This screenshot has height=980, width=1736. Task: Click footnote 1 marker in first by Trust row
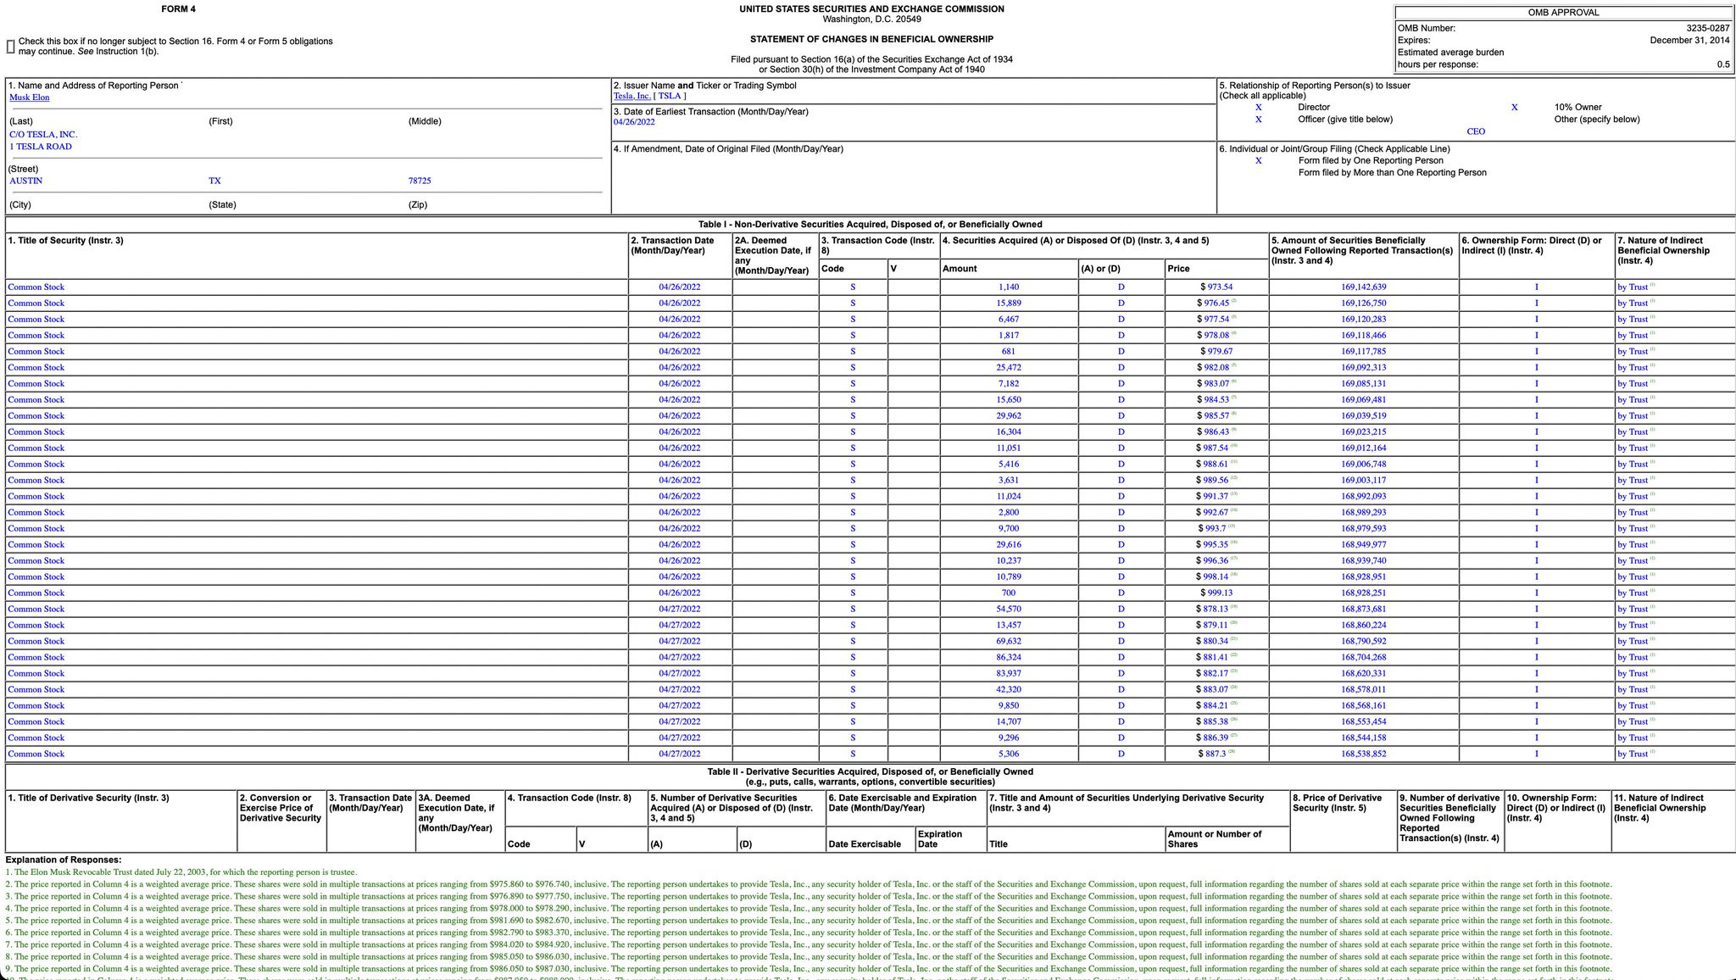[x=1653, y=286]
